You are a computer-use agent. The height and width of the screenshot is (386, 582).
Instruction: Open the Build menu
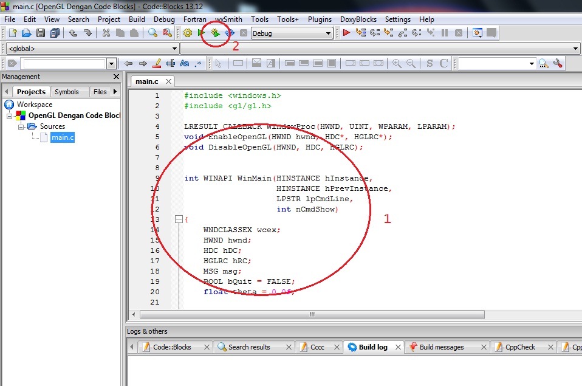pos(137,19)
